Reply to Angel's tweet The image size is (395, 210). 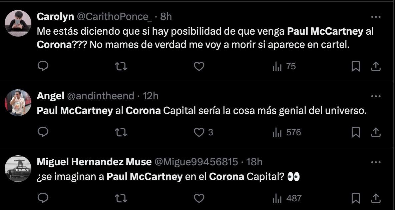(x=43, y=133)
